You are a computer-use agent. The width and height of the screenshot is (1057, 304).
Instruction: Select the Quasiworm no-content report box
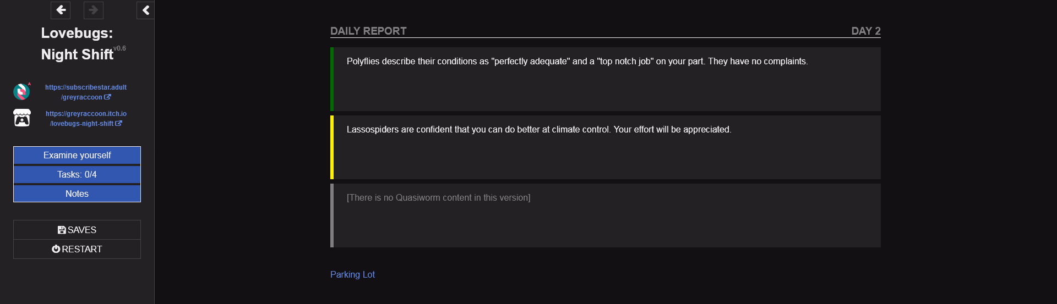(x=606, y=215)
